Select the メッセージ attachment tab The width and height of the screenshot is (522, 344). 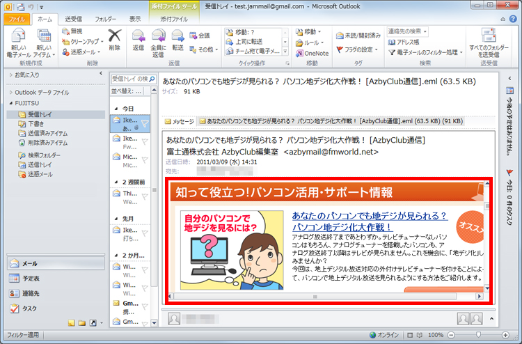coord(180,122)
